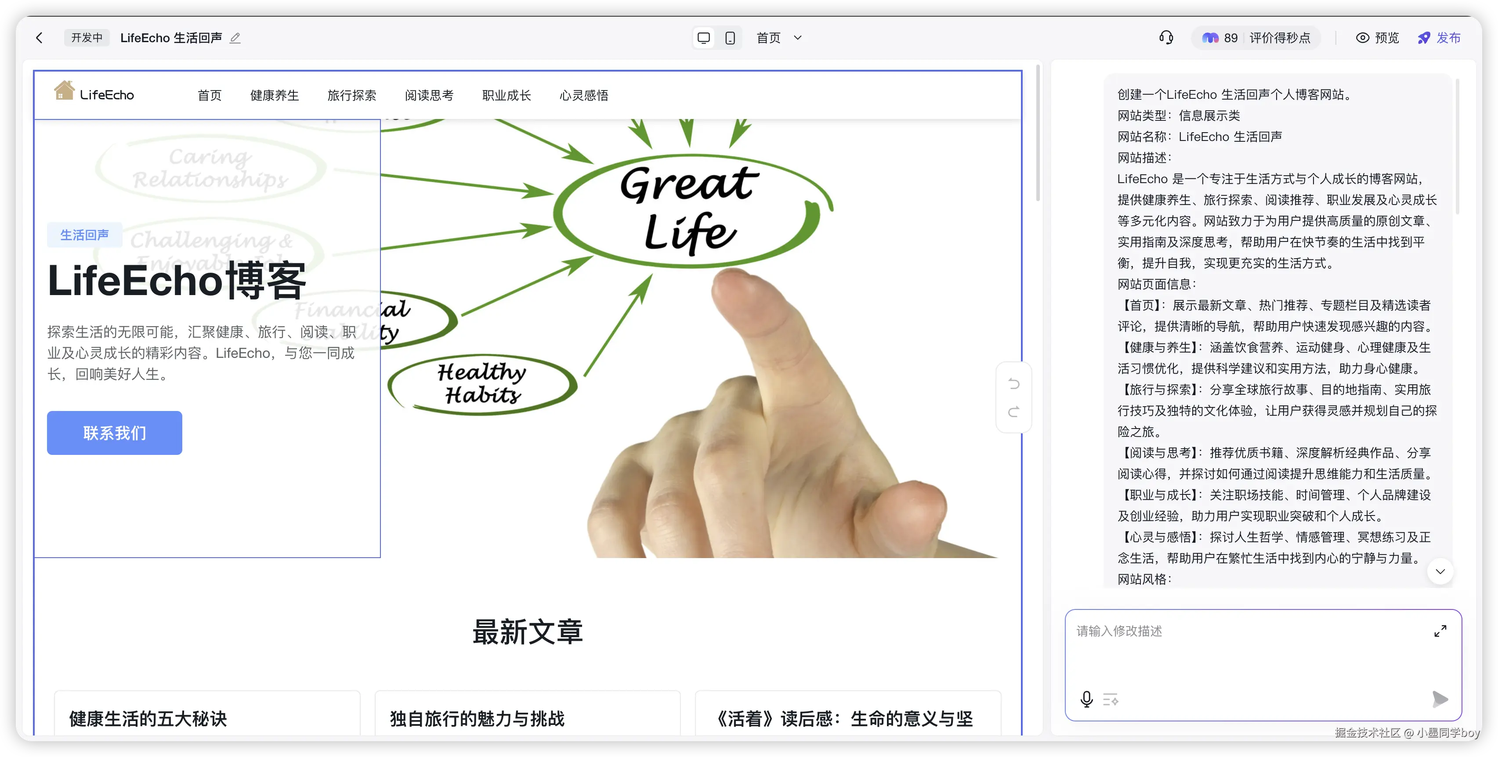Jump to latest chat message with down chevron

[1440, 572]
